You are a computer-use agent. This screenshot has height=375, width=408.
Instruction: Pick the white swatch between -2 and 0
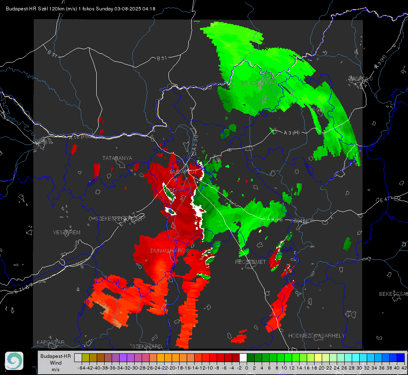pyautogui.click(x=243, y=358)
